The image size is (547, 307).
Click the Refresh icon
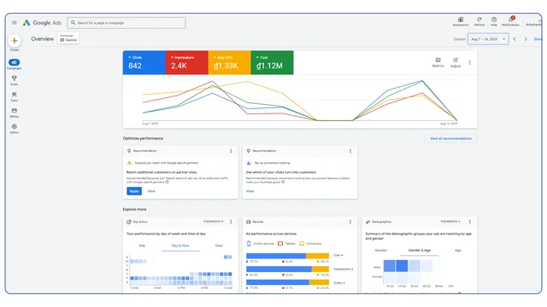pos(479,21)
